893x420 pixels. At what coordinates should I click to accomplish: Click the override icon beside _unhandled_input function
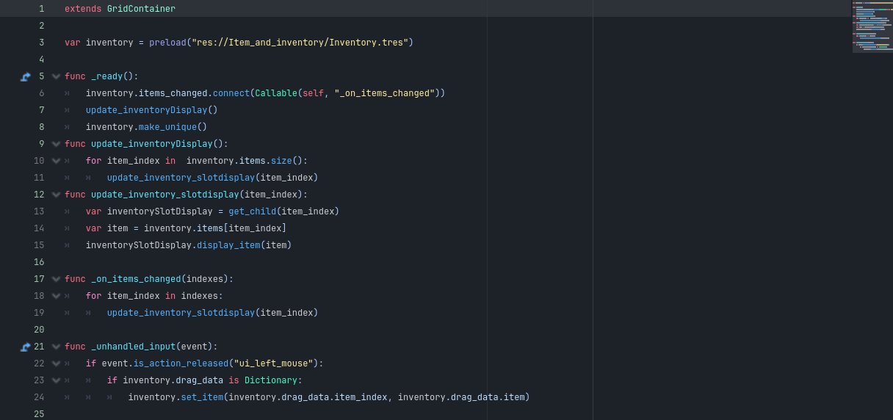pyautogui.click(x=26, y=347)
